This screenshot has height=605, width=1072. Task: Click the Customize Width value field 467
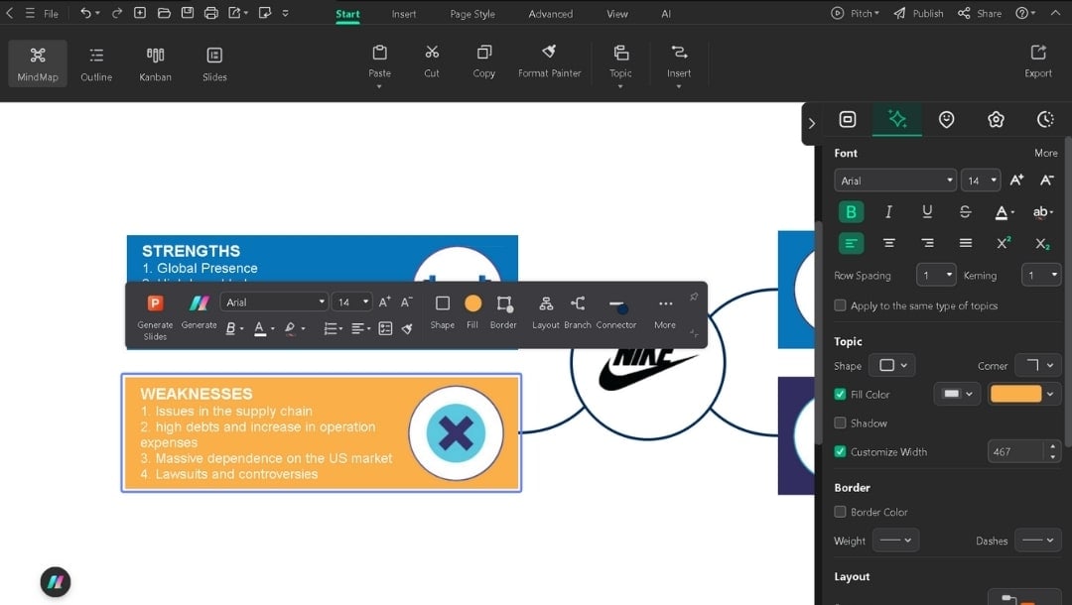pos(1016,451)
